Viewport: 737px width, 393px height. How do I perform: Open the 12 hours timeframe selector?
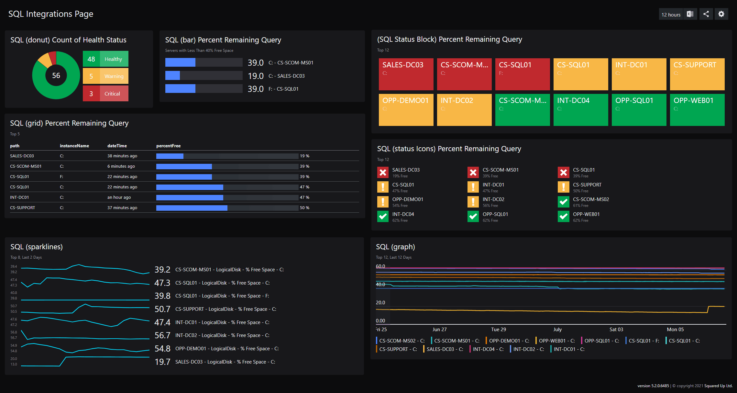point(670,14)
